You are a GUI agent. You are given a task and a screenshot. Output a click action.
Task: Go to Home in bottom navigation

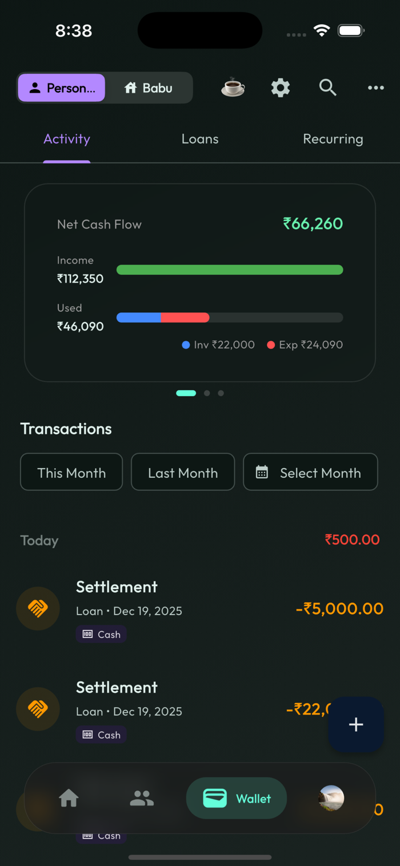coord(69,798)
